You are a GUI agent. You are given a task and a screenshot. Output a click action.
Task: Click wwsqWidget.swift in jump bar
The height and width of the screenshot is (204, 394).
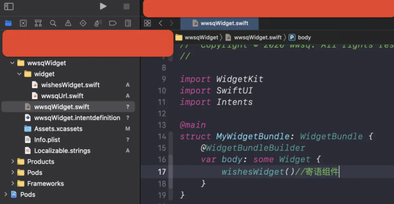pyautogui.click(x=253, y=37)
